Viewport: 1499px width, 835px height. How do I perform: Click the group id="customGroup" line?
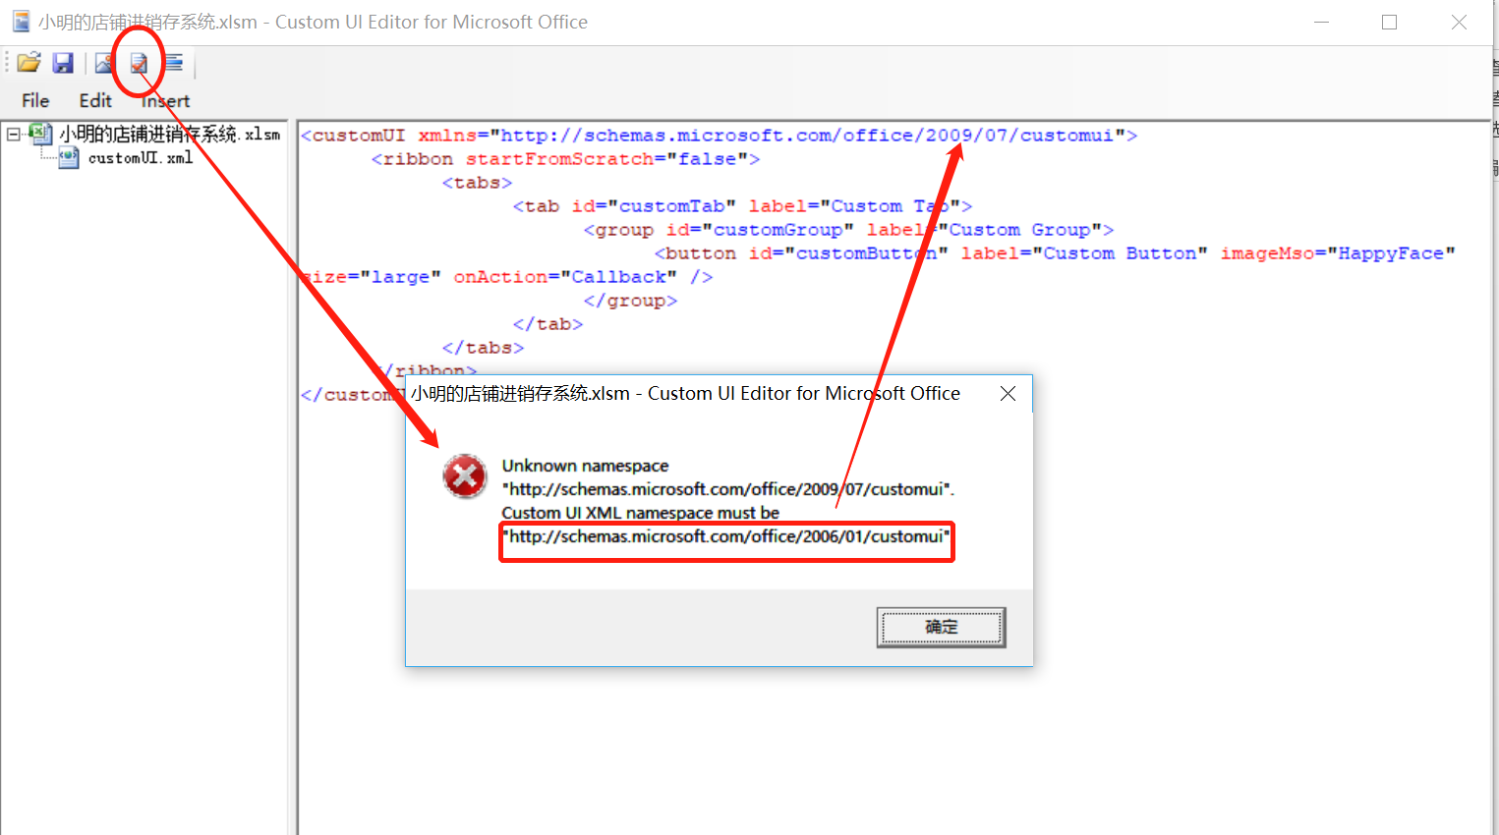848,230
